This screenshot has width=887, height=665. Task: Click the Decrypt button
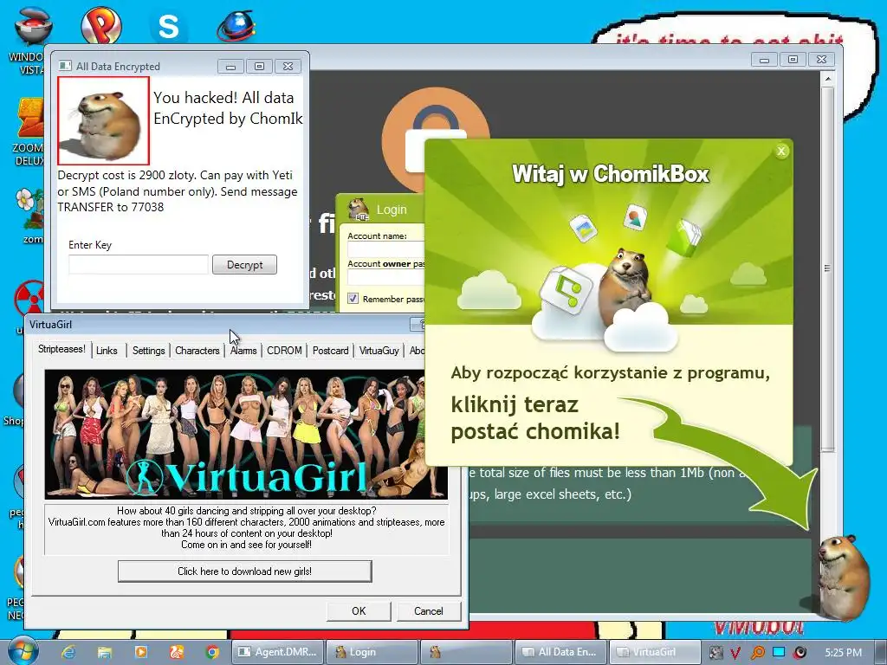click(244, 265)
